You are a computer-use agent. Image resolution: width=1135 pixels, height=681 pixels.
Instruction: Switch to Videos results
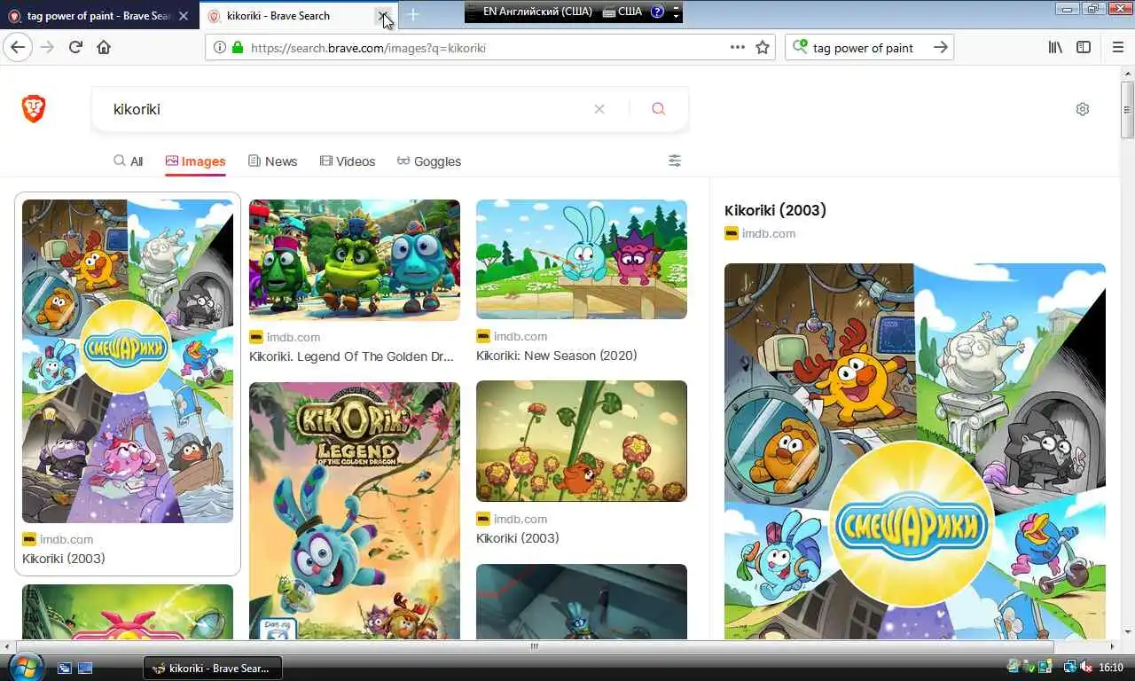pyautogui.click(x=348, y=161)
